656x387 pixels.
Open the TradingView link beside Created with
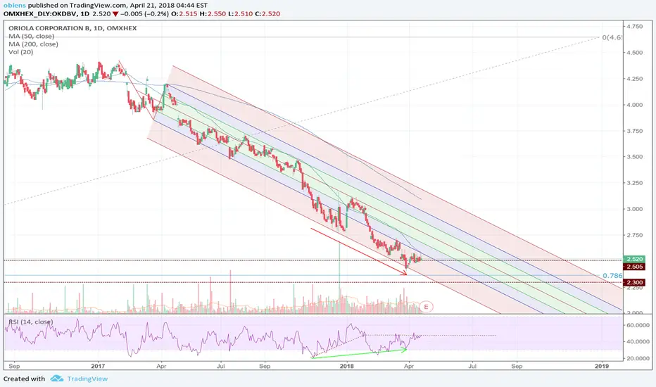pos(87,379)
